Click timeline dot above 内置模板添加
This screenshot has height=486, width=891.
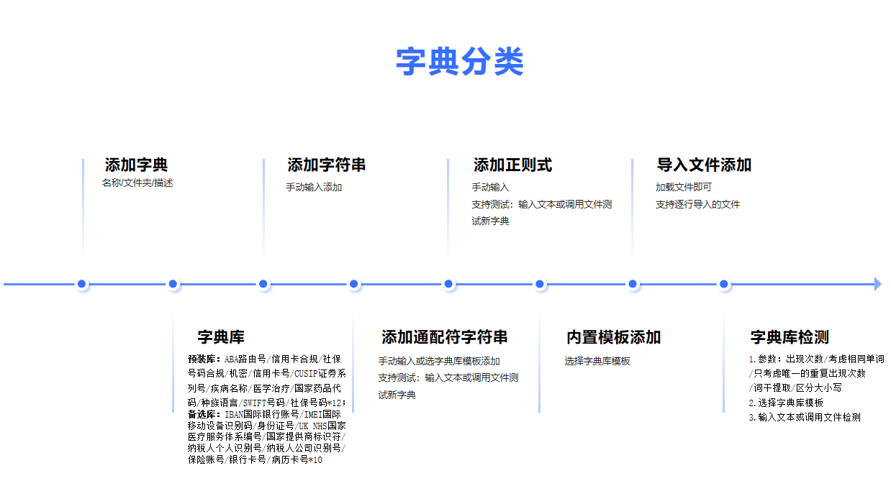[540, 284]
